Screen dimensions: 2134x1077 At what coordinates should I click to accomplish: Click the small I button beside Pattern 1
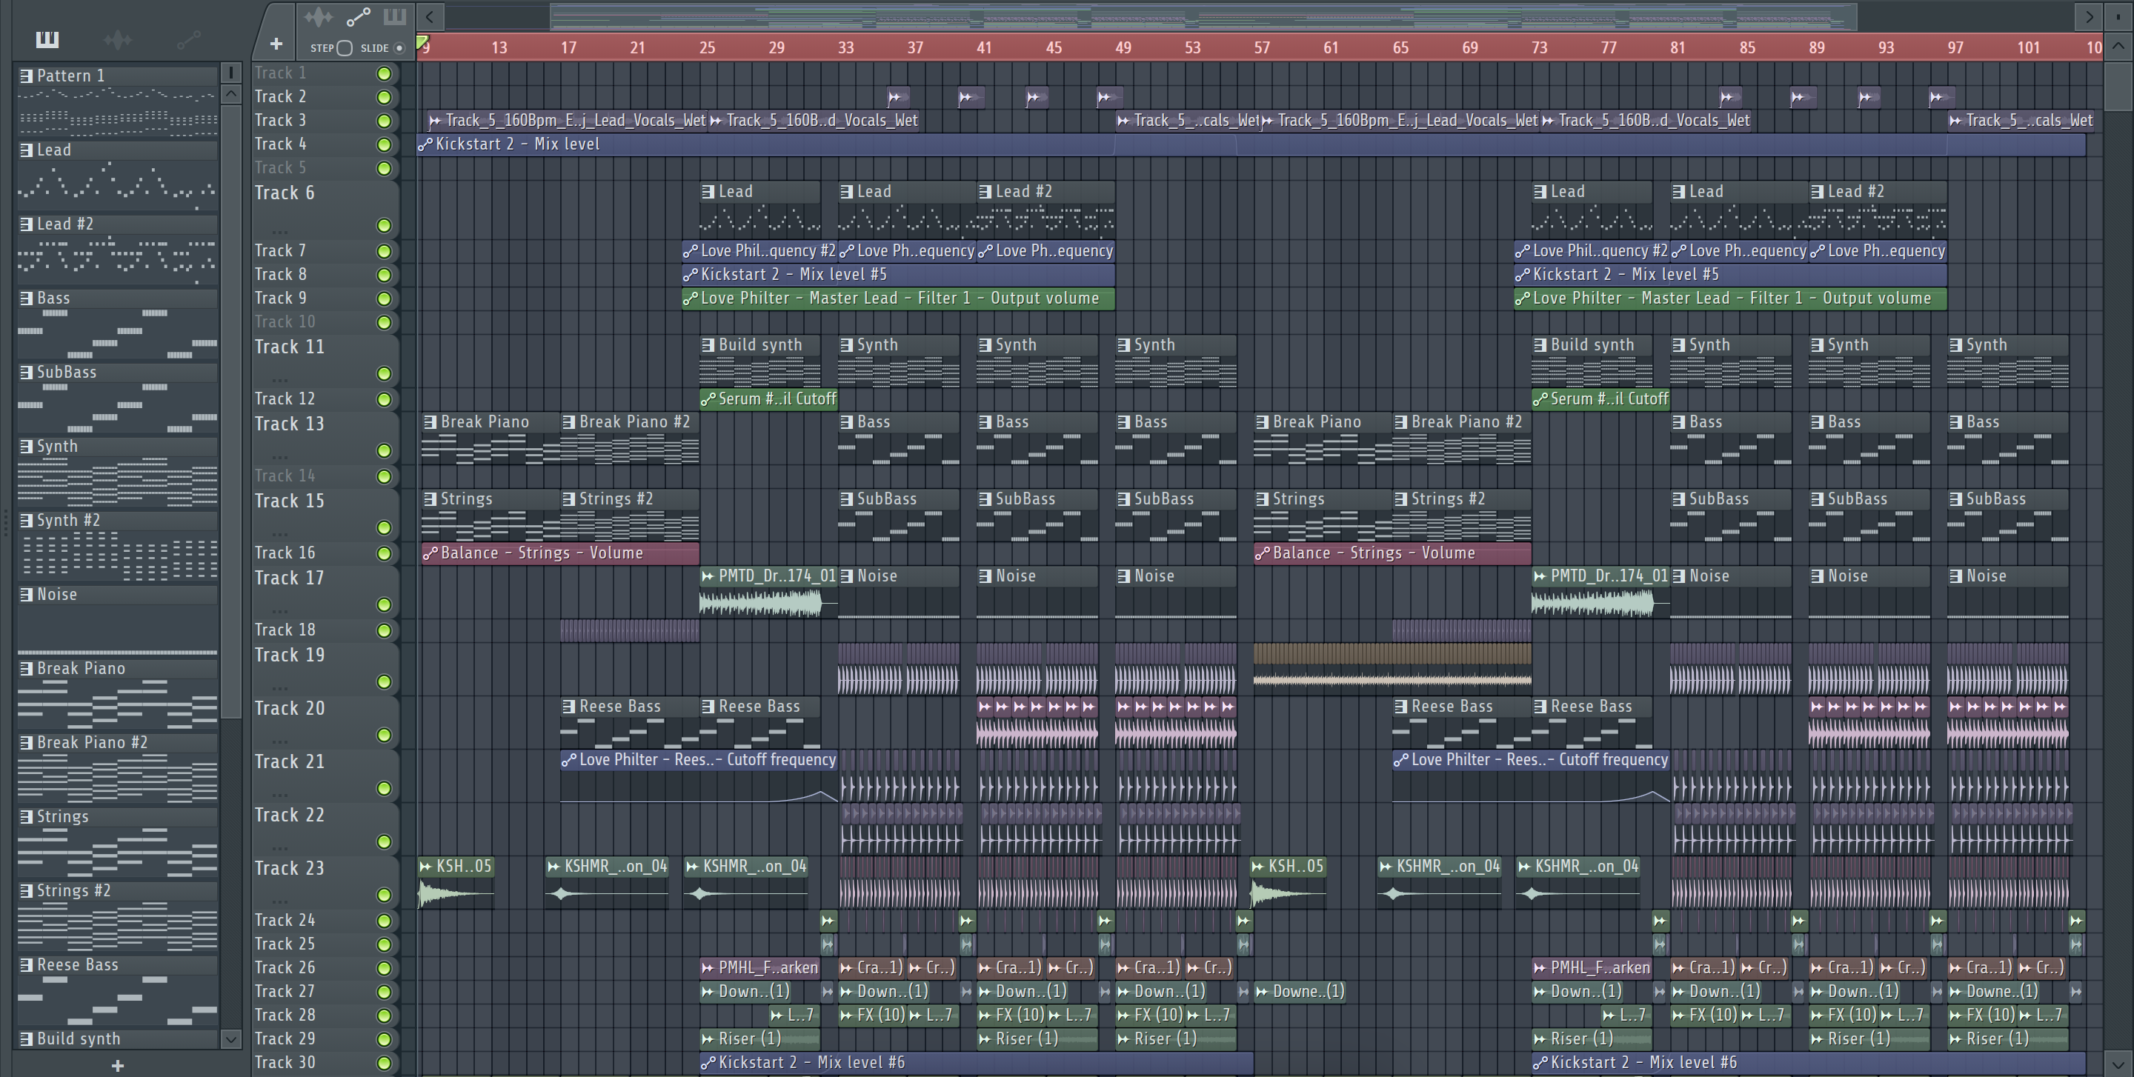[x=231, y=73]
